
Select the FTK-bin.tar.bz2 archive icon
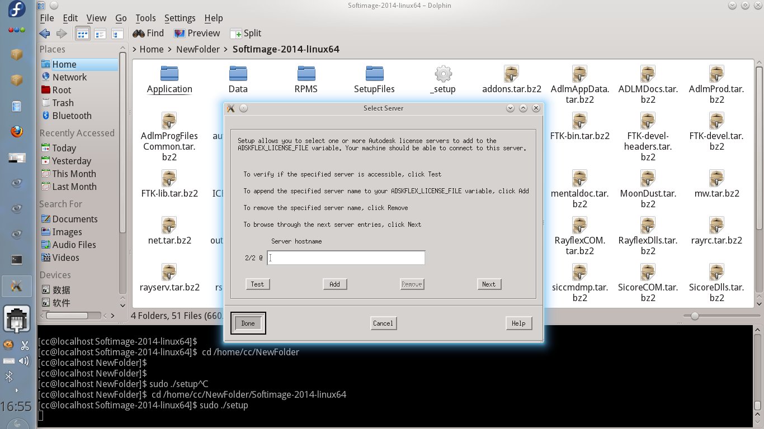coord(579,120)
